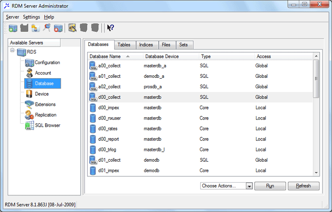Screen dimensions: 332x212
Task: Switch to the Sets tab
Action: pyautogui.click(x=184, y=45)
